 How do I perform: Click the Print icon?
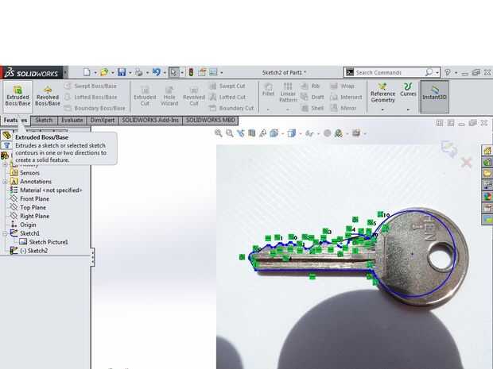click(138, 72)
